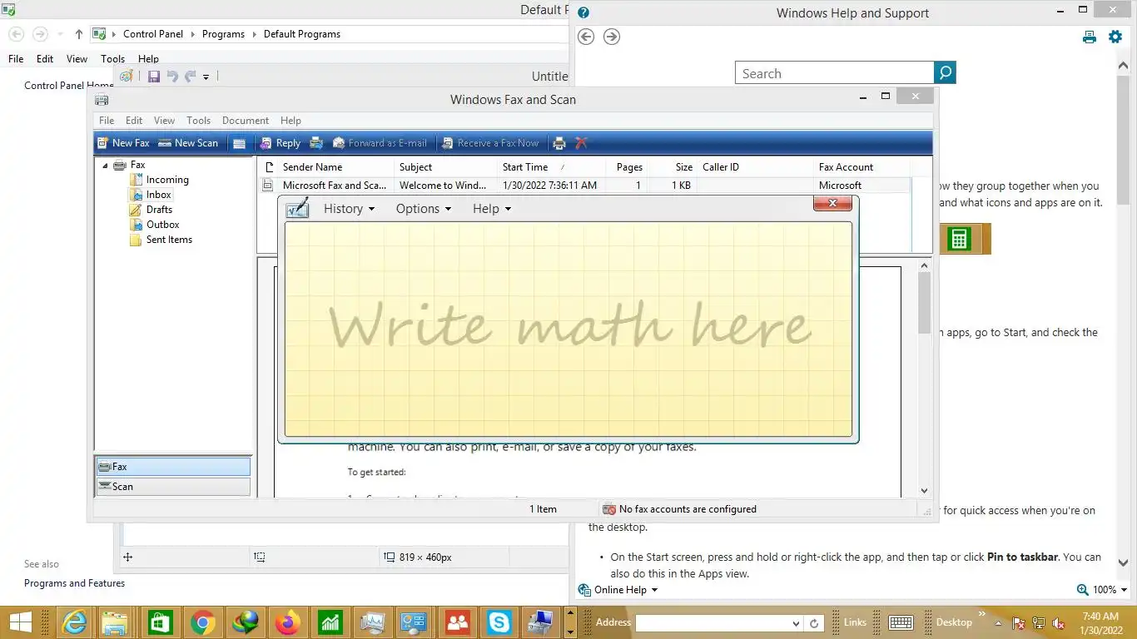Open the Options dropdown in Math Input
This screenshot has height=639, width=1137.
[423, 209]
